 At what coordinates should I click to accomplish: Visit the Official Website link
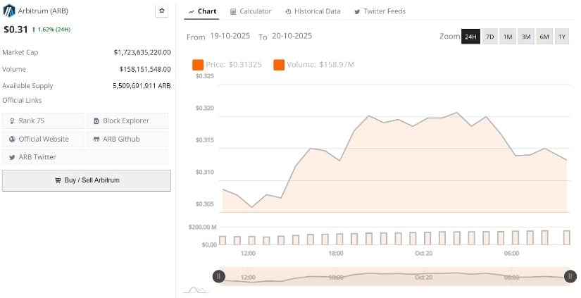[43, 139]
